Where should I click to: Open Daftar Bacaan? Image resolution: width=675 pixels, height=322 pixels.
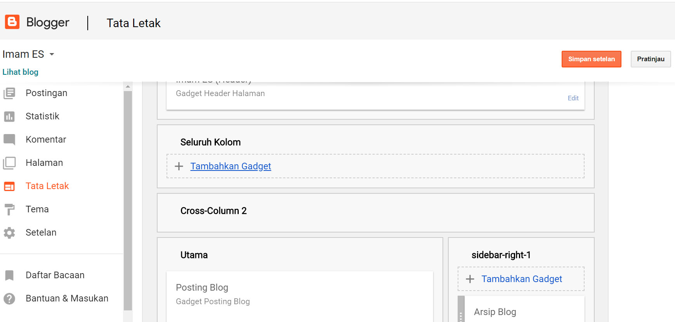55,275
